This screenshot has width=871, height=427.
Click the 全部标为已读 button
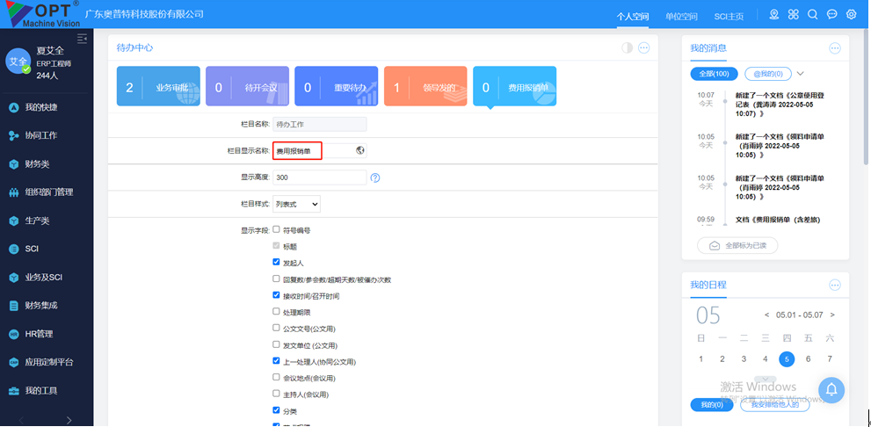tap(737, 246)
